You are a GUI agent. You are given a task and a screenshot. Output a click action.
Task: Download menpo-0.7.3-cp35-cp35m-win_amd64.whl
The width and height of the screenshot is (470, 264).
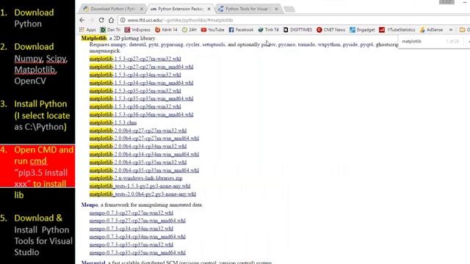coord(137,252)
